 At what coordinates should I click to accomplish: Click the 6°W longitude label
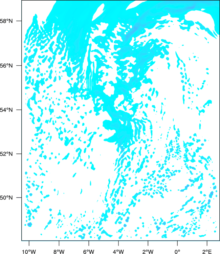coord(89,252)
